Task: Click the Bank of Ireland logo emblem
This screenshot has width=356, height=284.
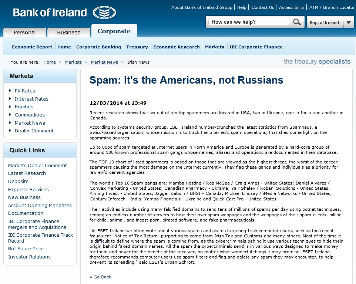Action: coord(104,13)
